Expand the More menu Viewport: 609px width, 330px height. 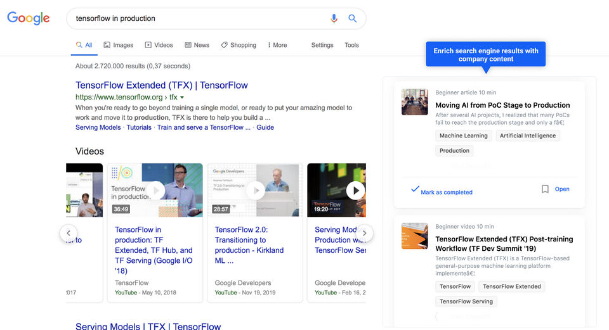tap(277, 45)
